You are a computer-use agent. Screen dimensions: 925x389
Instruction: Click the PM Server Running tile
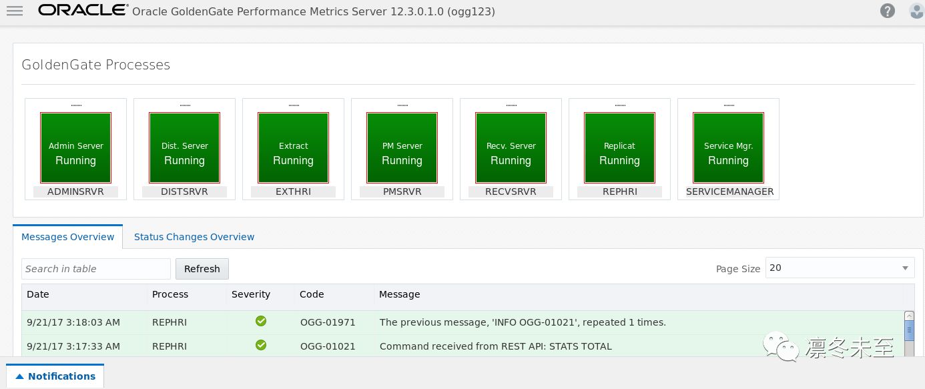(x=402, y=147)
